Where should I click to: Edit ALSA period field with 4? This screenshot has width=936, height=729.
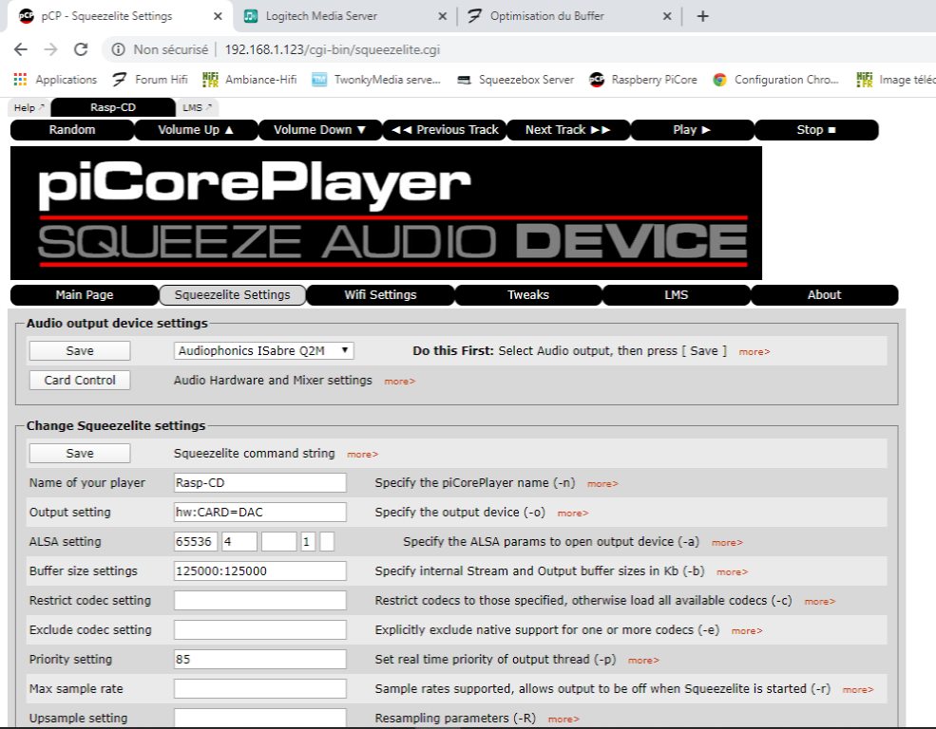tap(239, 542)
